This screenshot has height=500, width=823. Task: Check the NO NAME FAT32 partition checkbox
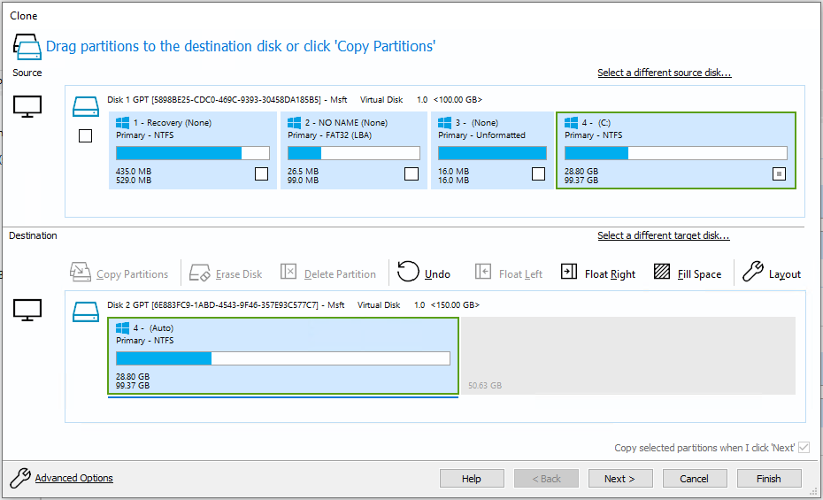[x=411, y=173]
